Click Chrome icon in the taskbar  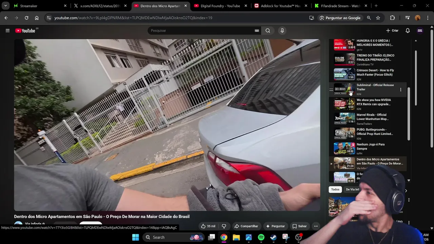click(224, 237)
